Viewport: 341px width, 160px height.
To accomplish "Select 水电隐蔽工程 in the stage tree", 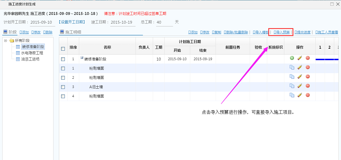I will click(x=32, y=53).
